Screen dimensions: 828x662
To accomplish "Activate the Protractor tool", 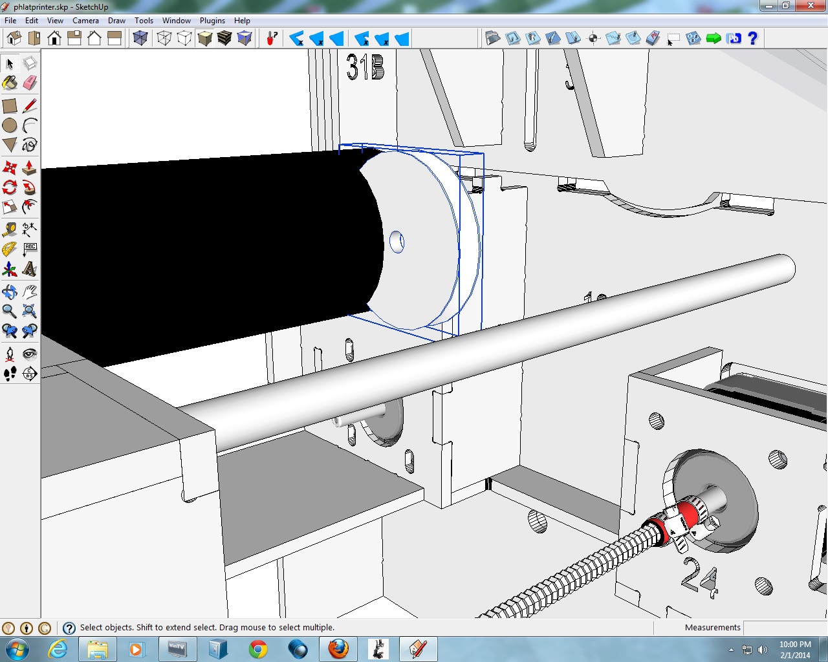I will (10, 249).
